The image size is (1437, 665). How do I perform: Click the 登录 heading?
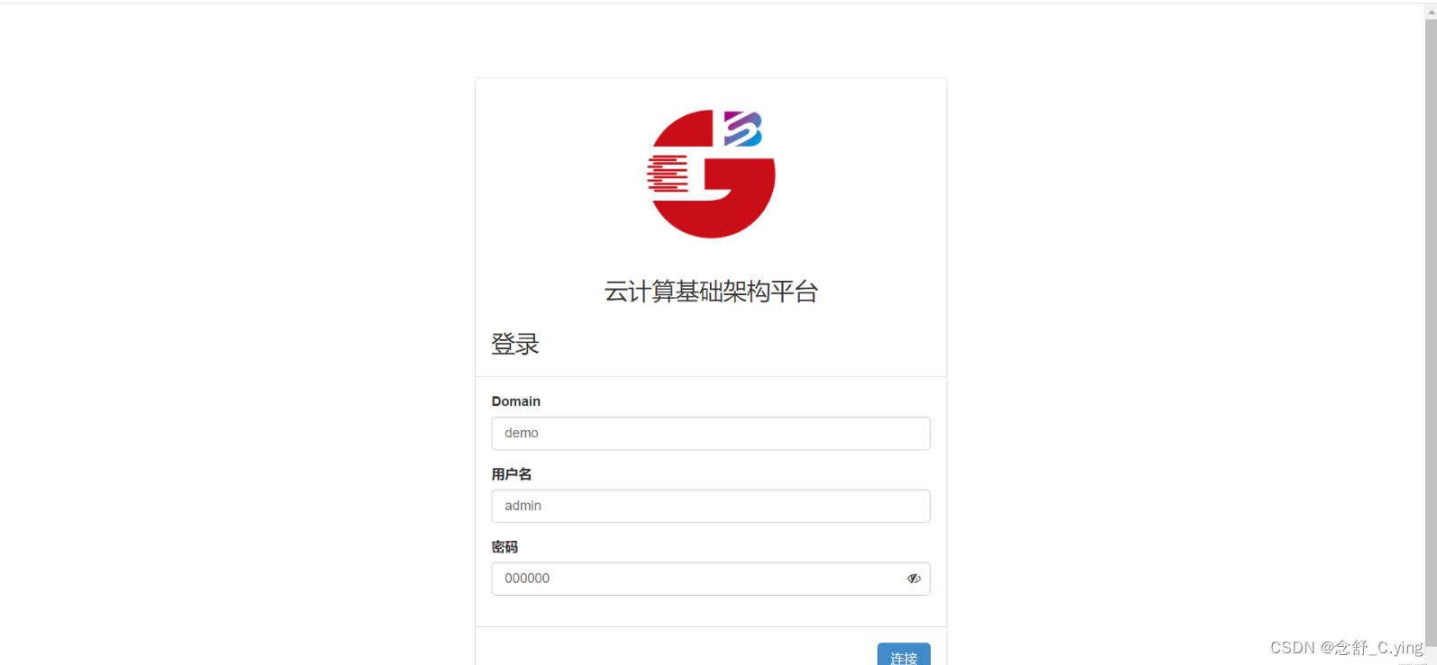(515, 344)
